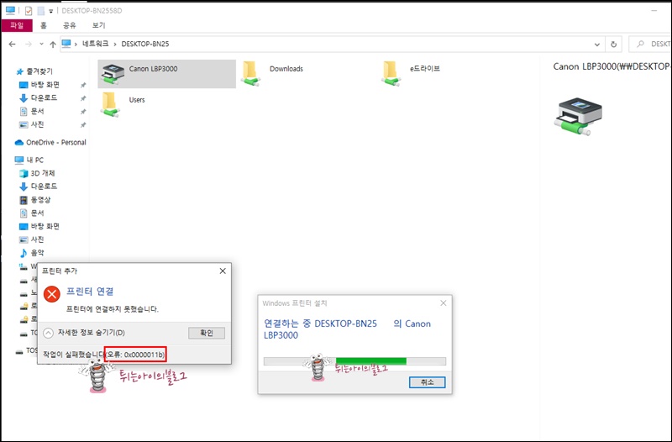Click DESKTOP-BN25 in the address path
This screenshot has width=672, height=442.
tap(145, 45)
